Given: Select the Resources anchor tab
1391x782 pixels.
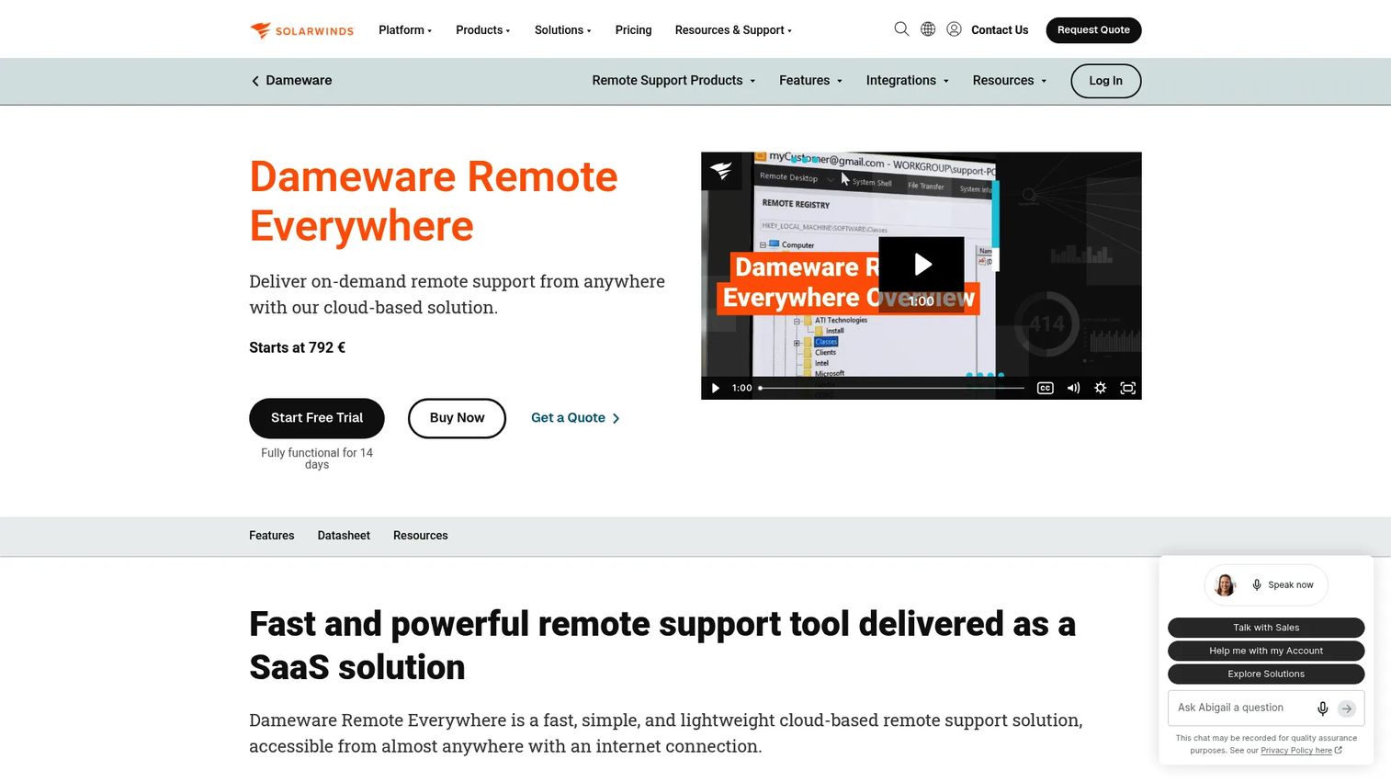Looking at the screenshot, I should click(x=421, y=536).
